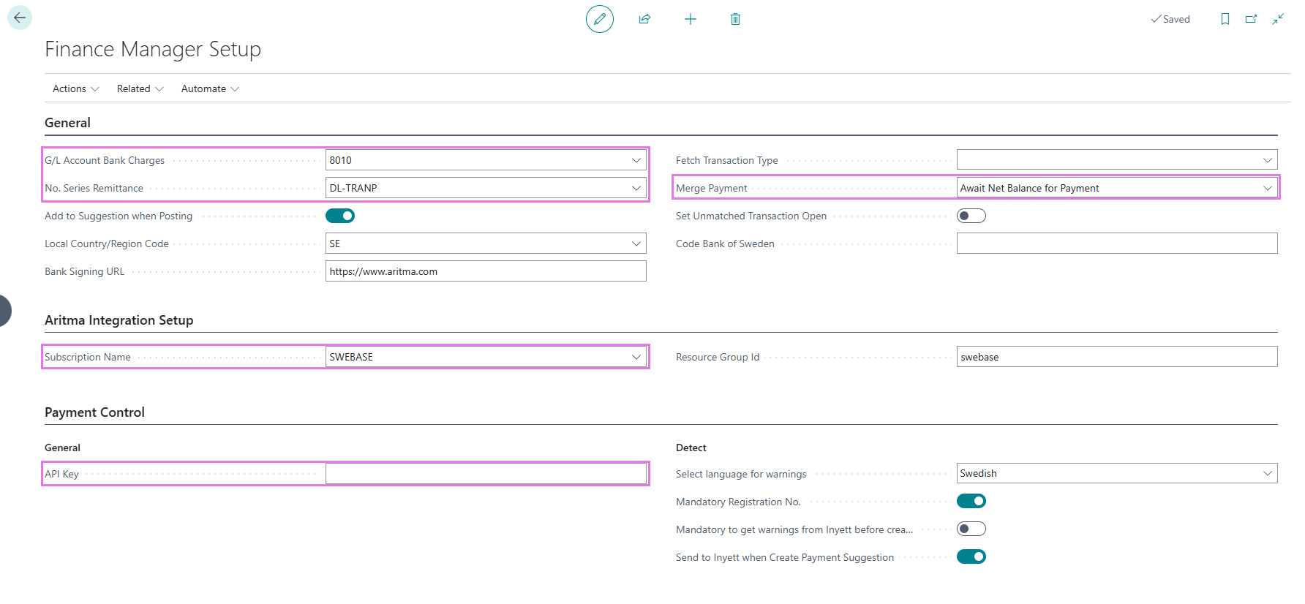Toggle Mandatory Registration No. switch
The height and width of the screenshot is (604, 1305).
coord(971,501)
